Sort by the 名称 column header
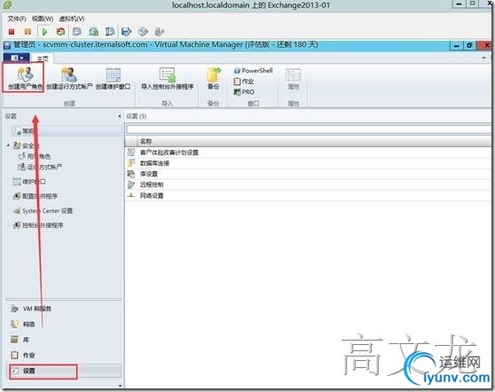 (314, 141)
